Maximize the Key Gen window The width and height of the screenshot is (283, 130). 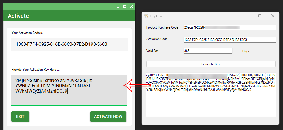[x=260, y=16]
